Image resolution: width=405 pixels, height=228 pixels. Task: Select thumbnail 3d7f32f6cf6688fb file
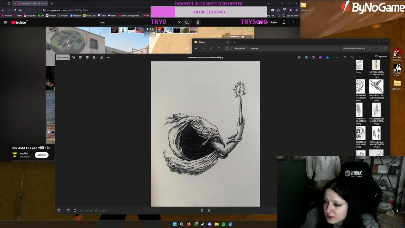click(376, 69)
